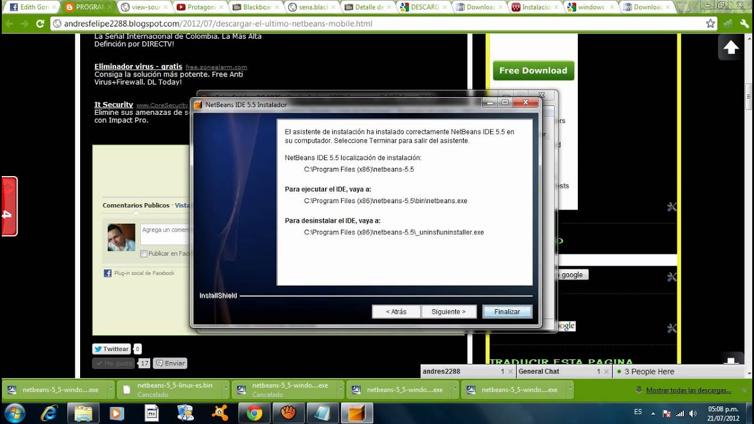Viewport: 754px width, 424px height.
Task: Expand dropdown arrow of last download item
Action: click(570, 389)
